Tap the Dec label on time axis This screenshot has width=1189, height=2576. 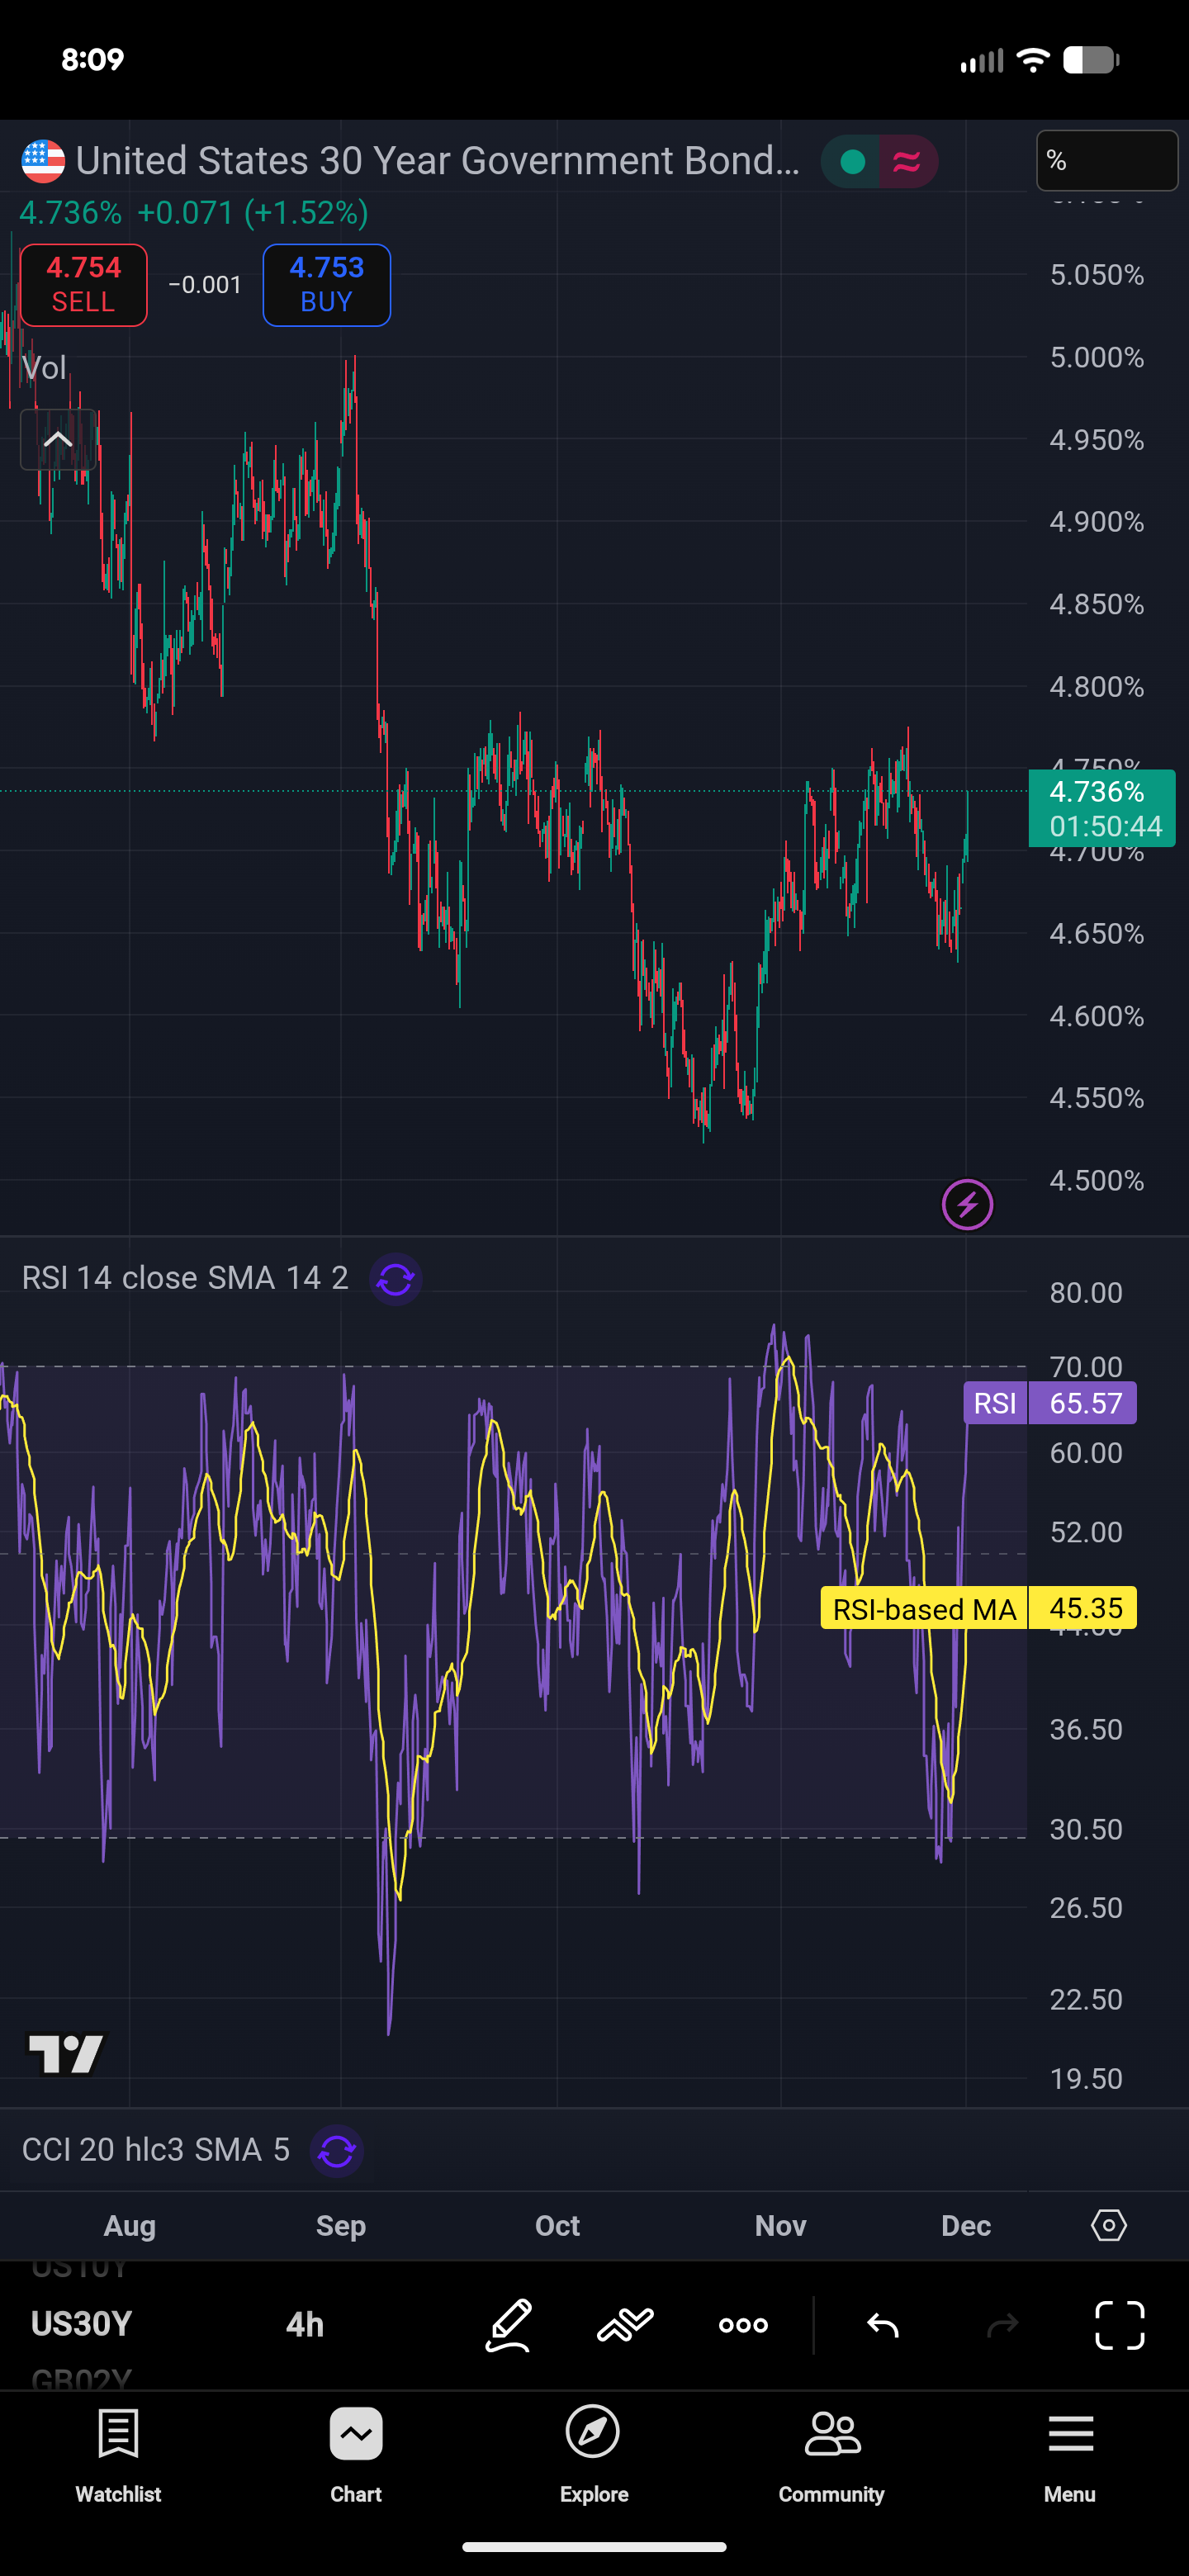966,2225
